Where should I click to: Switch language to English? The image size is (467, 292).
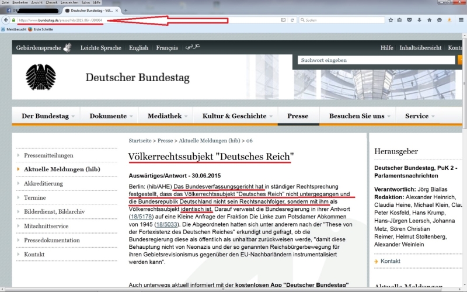(x=138, y=48)
